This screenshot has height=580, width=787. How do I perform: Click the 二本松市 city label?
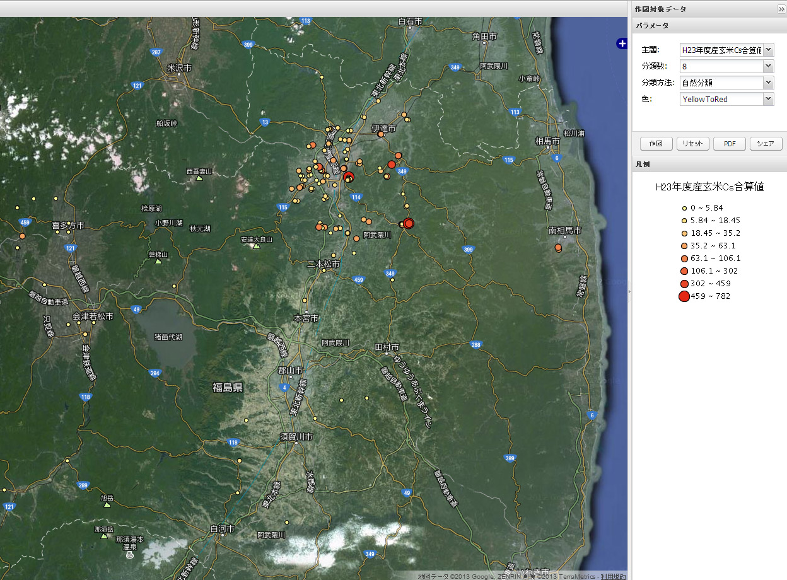pos(324,264)
